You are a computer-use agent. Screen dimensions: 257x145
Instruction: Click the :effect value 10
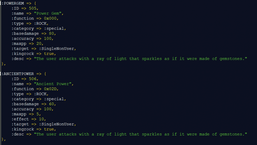[41, 119]
